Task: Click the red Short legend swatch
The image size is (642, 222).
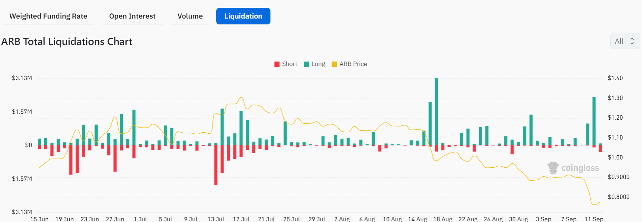Action: (x=277, y=64)
